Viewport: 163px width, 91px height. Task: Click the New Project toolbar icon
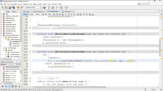(6, 7)
